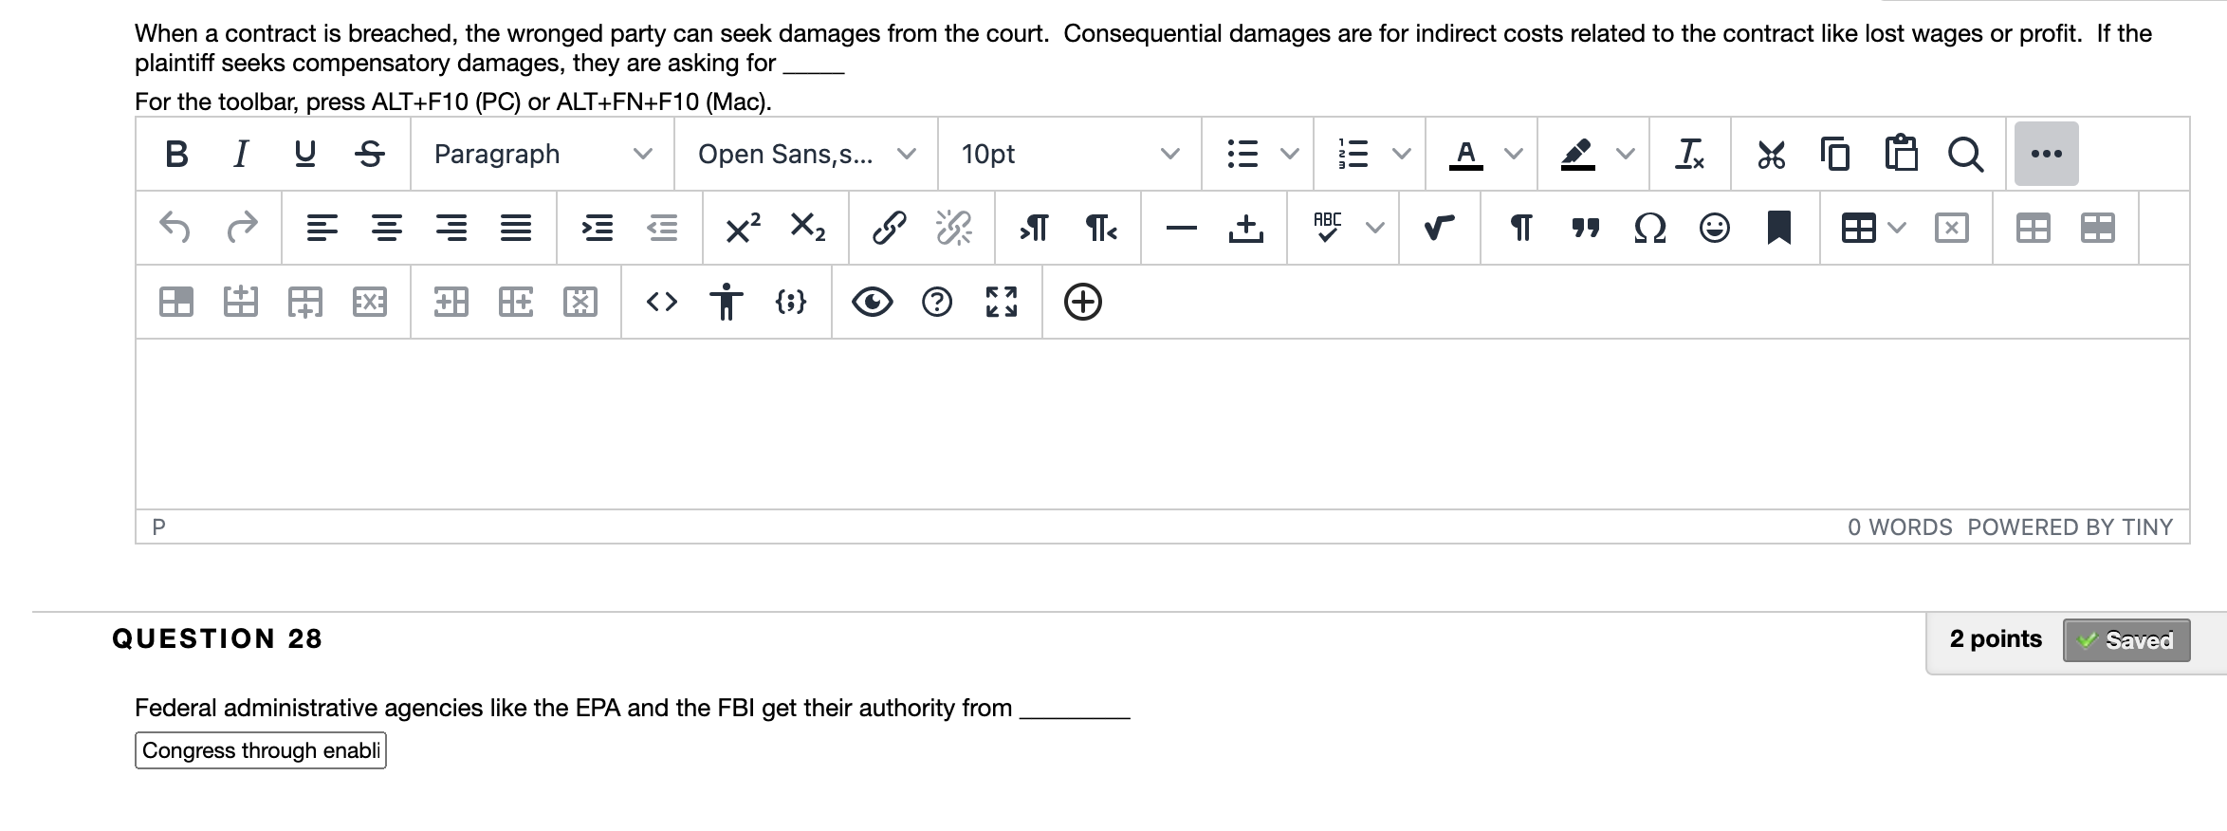Screen dimensions: 2227x831
Task: Clear formatting from selected text
Action: 1690,154
